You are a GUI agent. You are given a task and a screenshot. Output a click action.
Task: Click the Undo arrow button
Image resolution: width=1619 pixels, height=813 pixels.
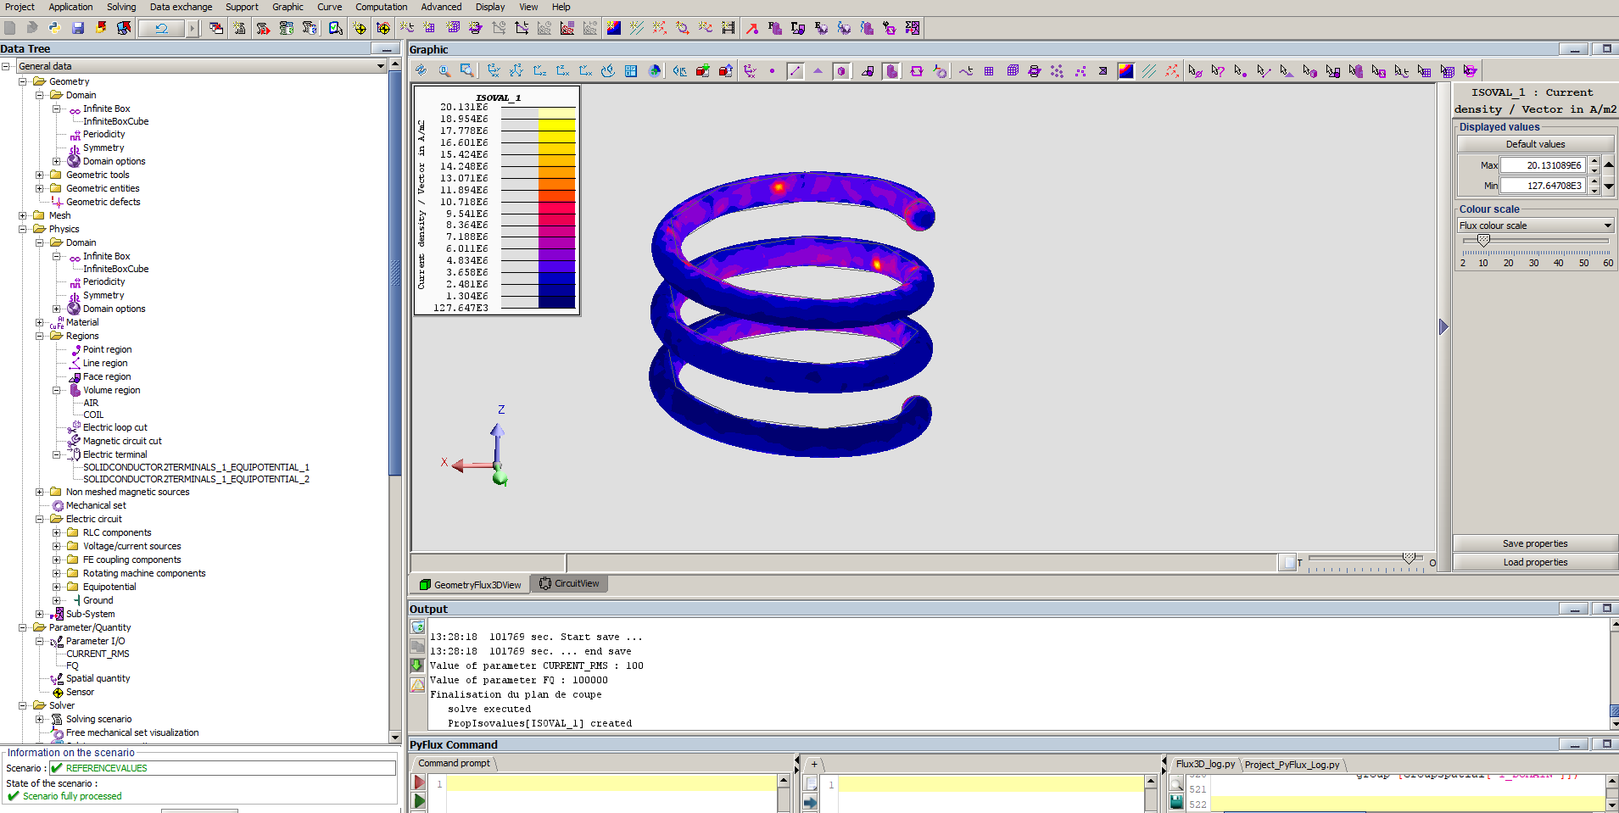(x=161, y=28)
